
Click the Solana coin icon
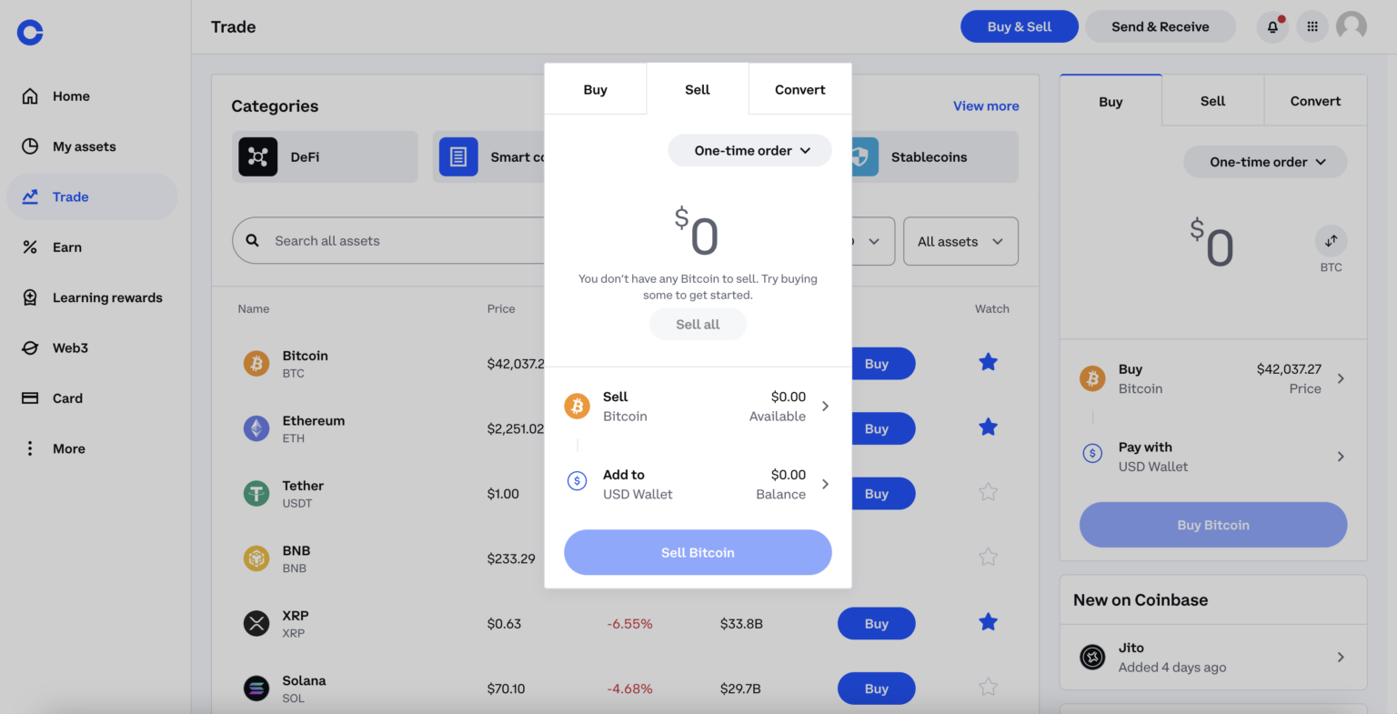256,689
